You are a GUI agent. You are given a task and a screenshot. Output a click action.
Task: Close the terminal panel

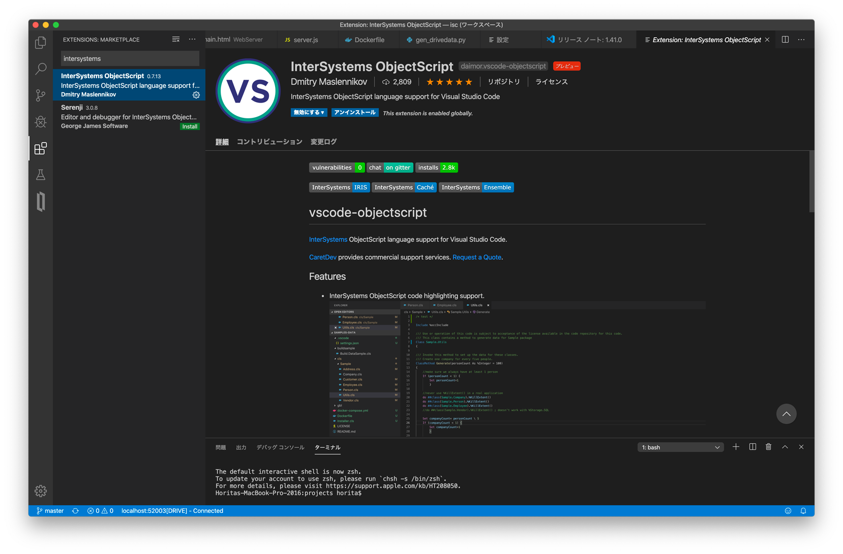(801, 447)
